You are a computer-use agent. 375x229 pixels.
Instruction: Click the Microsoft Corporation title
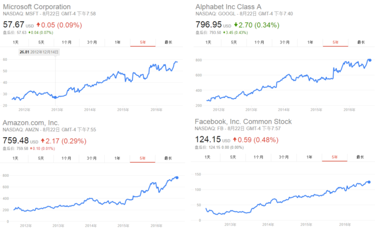pos(37,6)
